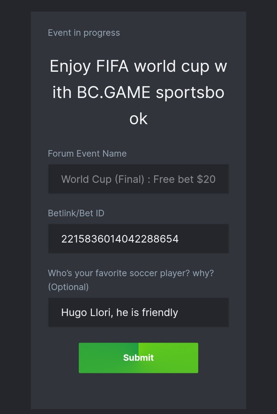Click the "ok" line ending the heading

click(x=138, y=119)
